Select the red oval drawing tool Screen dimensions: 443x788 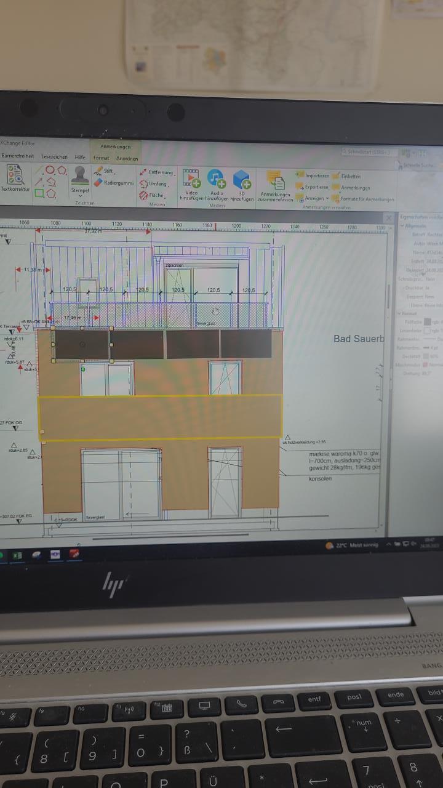coord(50,170)
